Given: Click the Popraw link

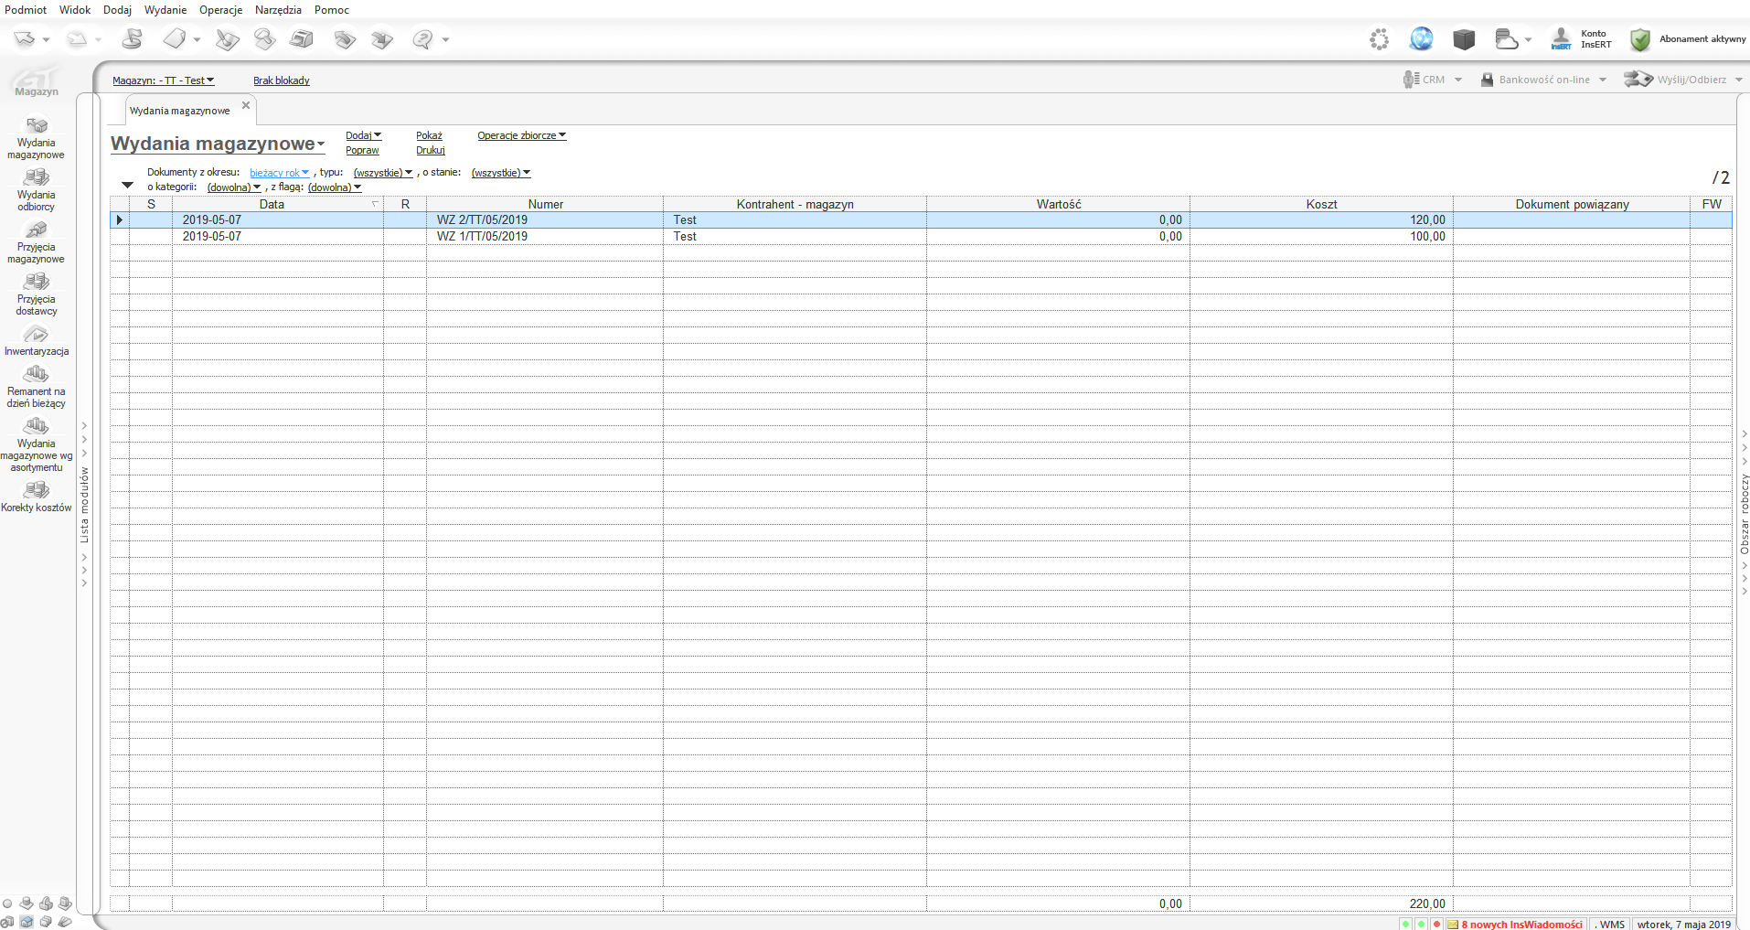Looking at the screenshot, I should (x=362, y=150).
